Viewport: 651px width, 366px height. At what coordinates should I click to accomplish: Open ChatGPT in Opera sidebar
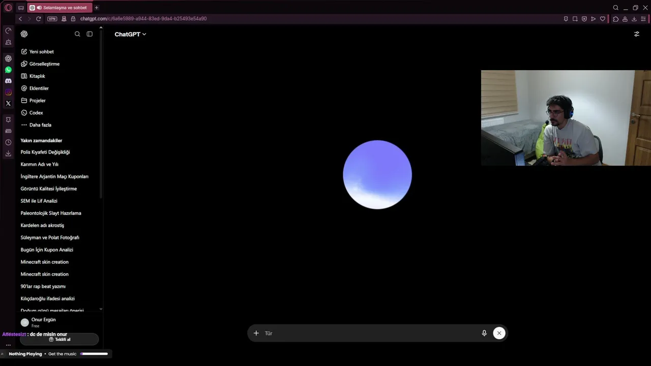[x=8, y=58]
